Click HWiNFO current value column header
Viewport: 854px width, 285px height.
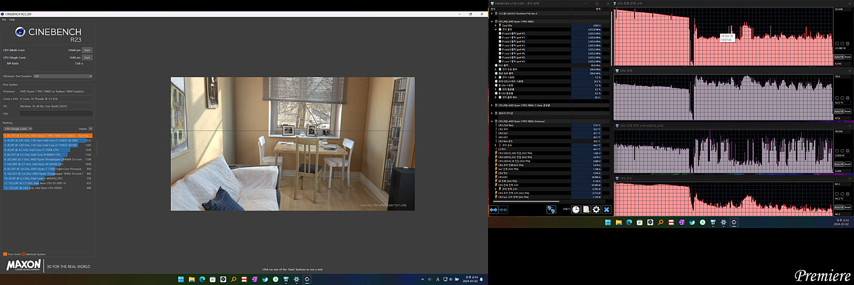coord(587,9)
